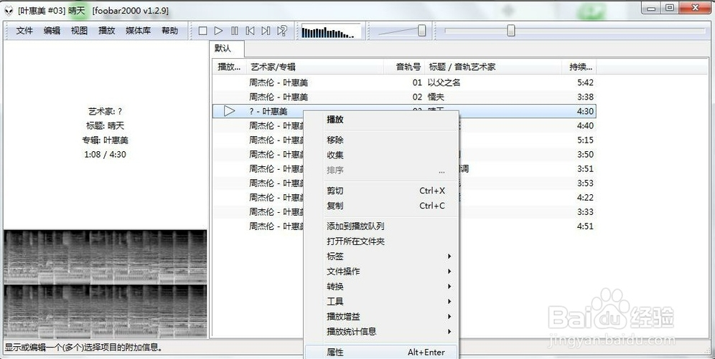The width and height of the screenshot is (715, 359).
Task: Expand the 播放统计信息 submenu
Action: click(380, 331)
